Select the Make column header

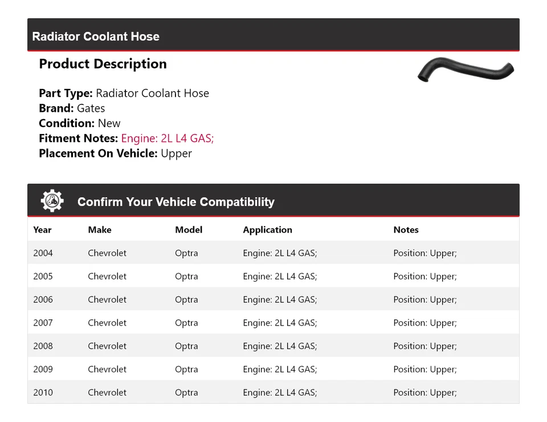tap(100, 230)
